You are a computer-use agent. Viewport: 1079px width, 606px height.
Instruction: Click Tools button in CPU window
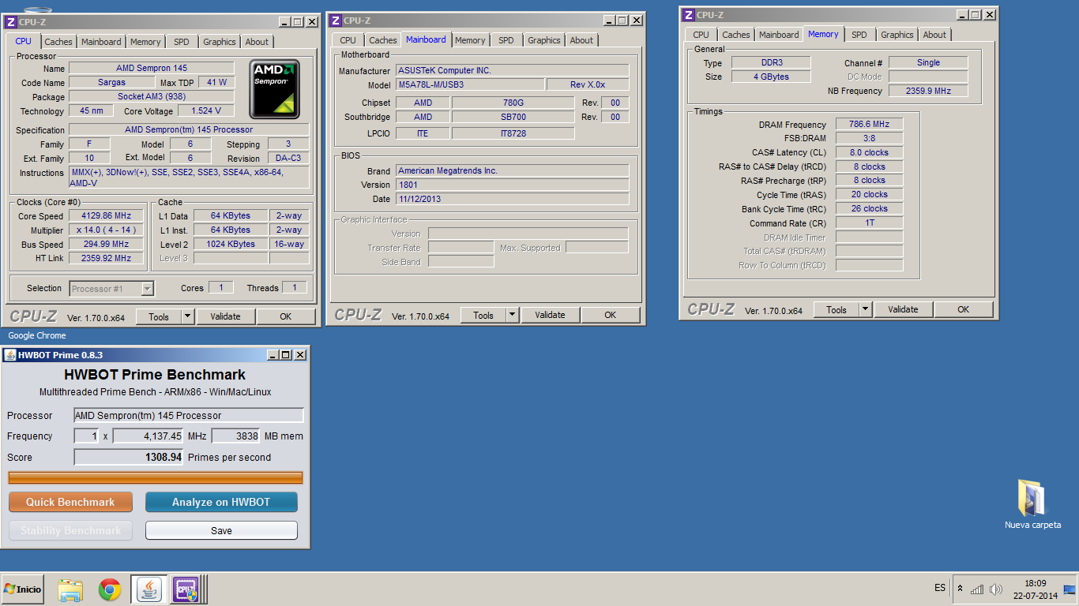pyautogui.click(x=159, y=316)
